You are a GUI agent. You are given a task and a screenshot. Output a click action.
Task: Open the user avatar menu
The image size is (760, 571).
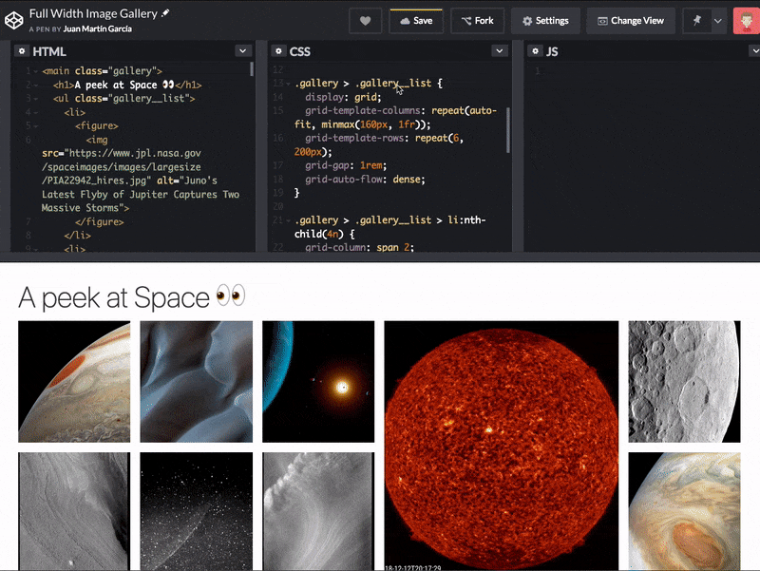pyautogui.click(x=746, y=21)
